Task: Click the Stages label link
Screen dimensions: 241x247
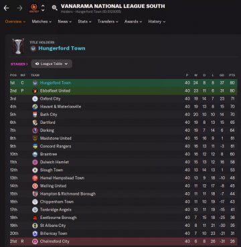Action: click(19, 64)
